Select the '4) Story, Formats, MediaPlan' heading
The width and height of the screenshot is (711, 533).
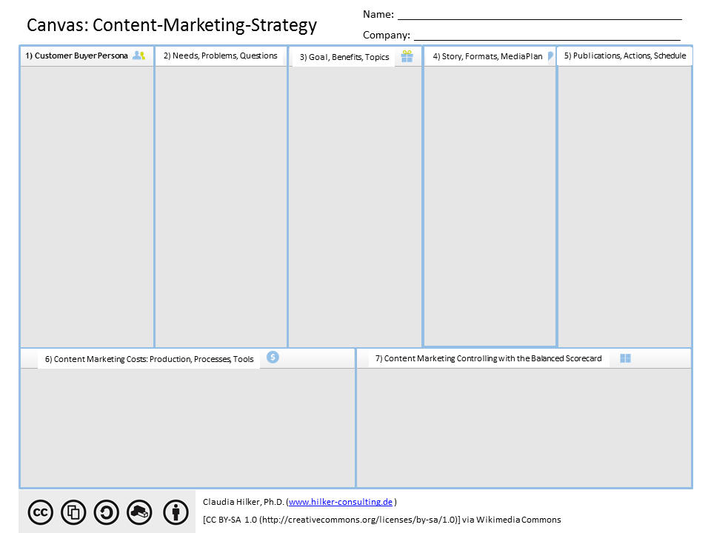point(487,56)
